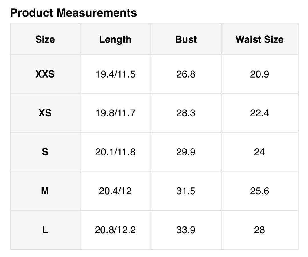Click the XXS size row label
The width and height of the screenshot is (308, 257).
(x=45, y=74)
